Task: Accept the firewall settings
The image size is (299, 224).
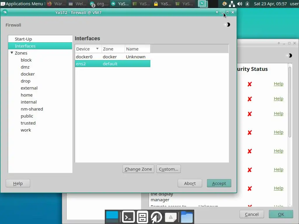Action: [219, 183]
